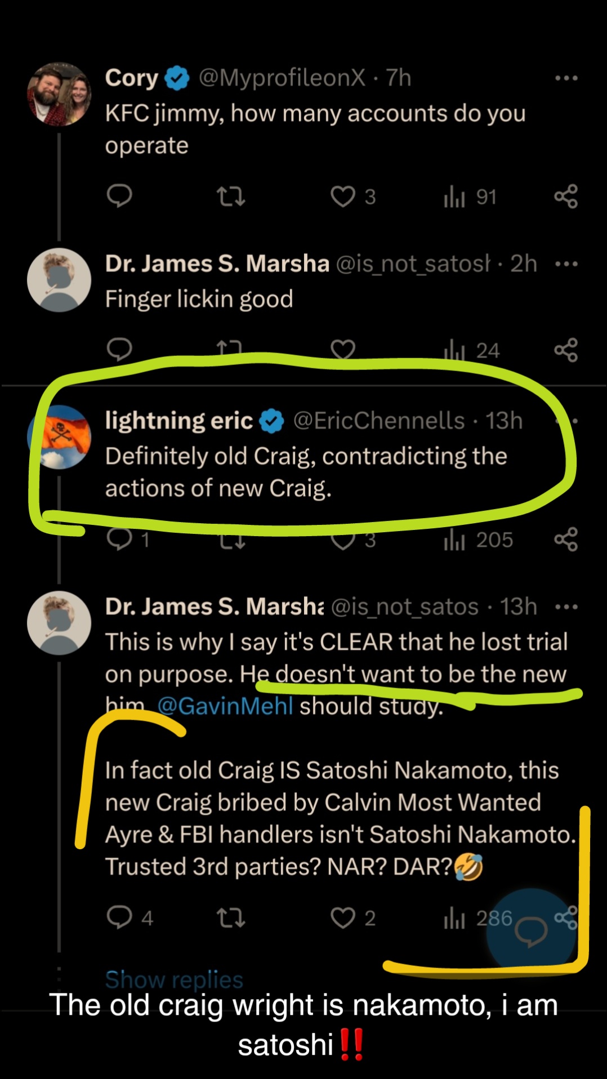This screenshot has height=1079, width=607.
Task: Share lightning eric's tweet
Action: pos(566,539)
